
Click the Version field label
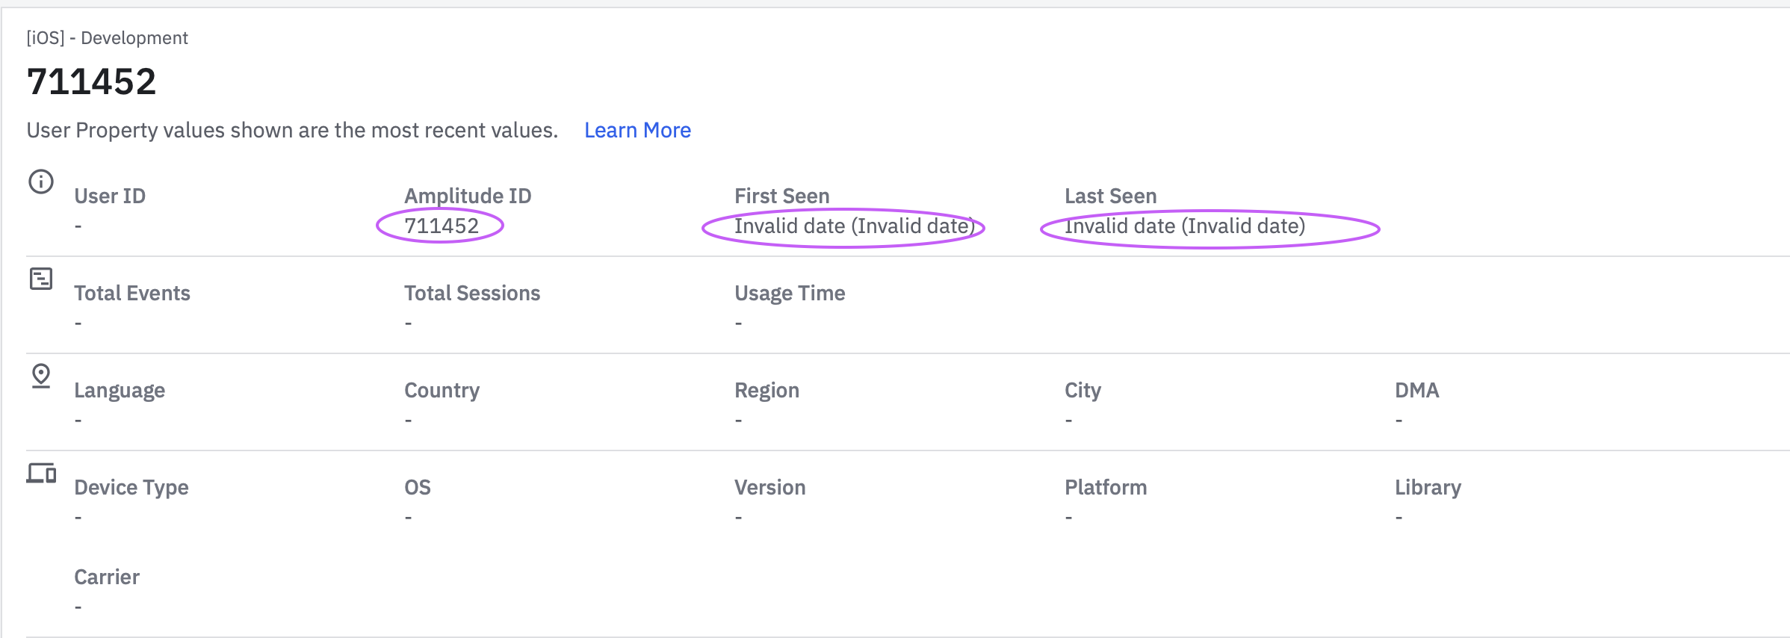pos(769,487)
